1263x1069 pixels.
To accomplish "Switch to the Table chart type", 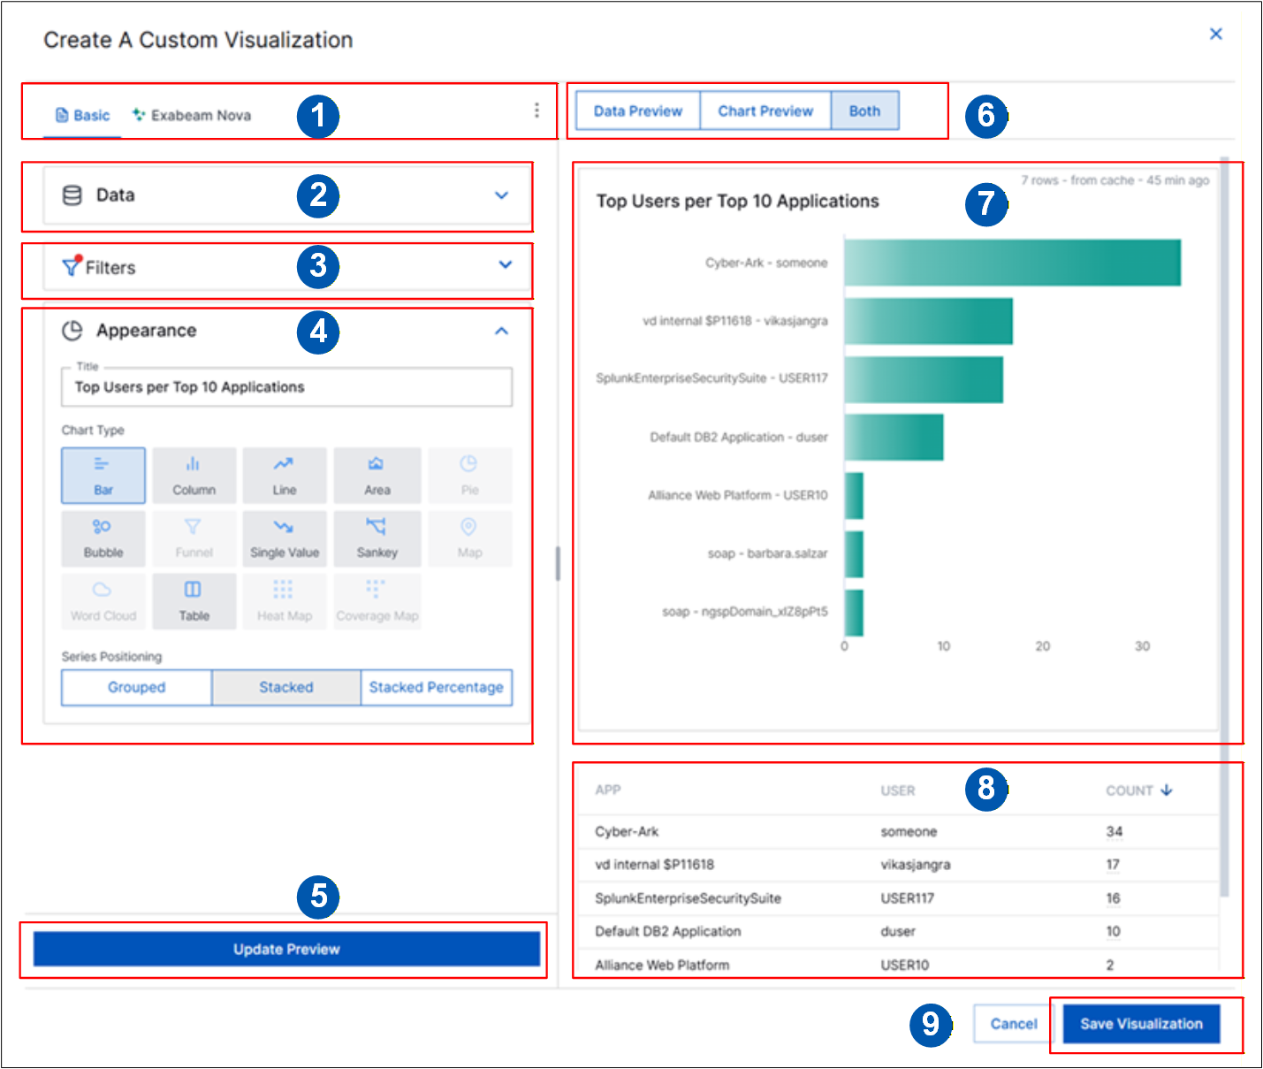I will click(194, 601).
